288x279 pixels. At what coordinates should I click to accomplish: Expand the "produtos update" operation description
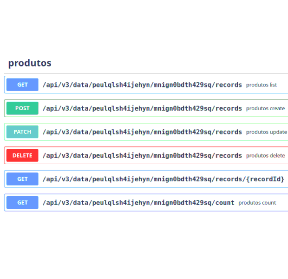click(266, 132)
